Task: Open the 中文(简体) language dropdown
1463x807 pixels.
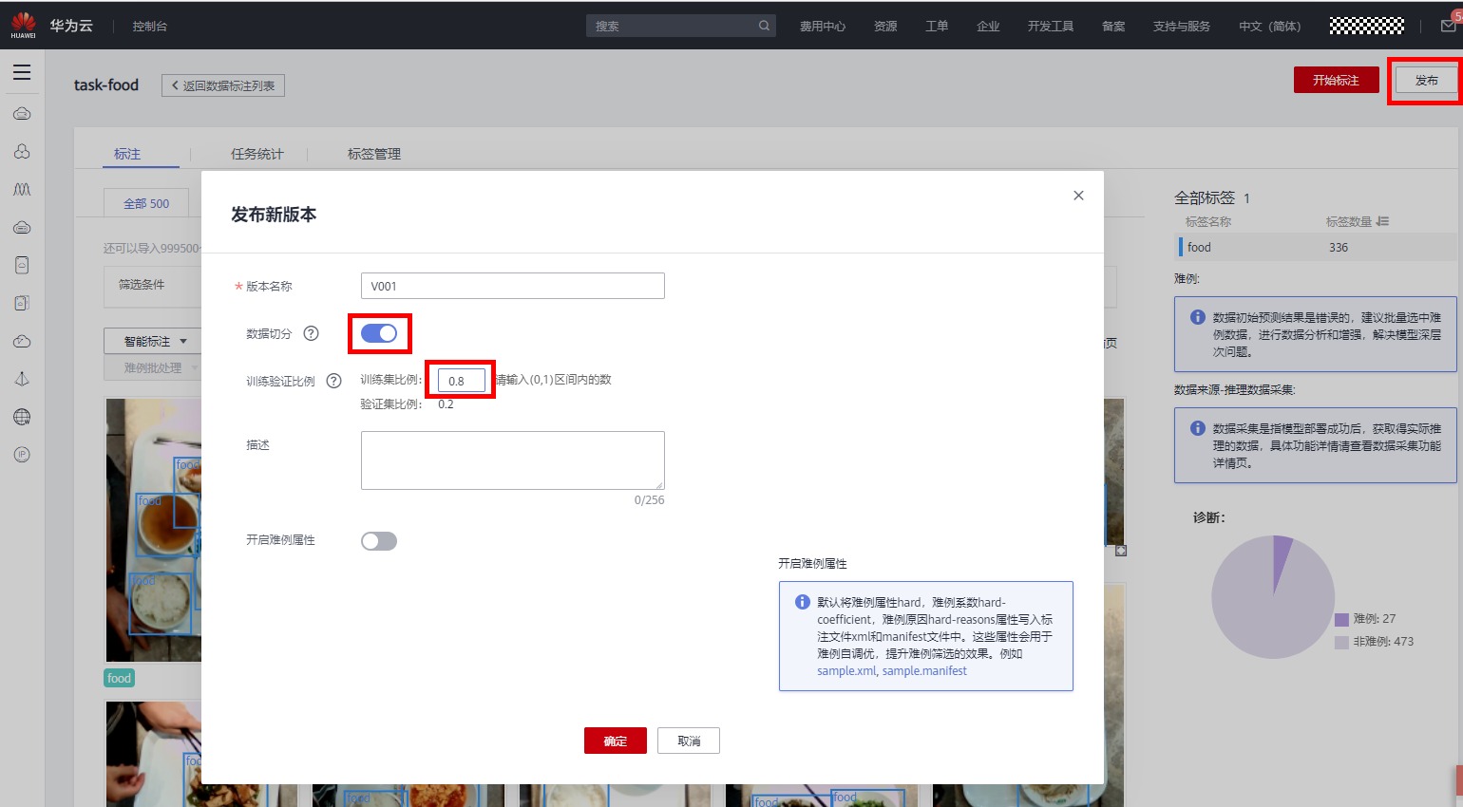Action: (1269, 26)
